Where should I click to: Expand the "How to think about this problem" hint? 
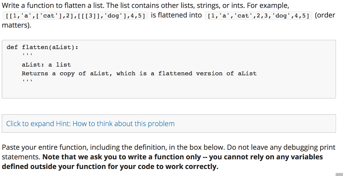(90, 124)
